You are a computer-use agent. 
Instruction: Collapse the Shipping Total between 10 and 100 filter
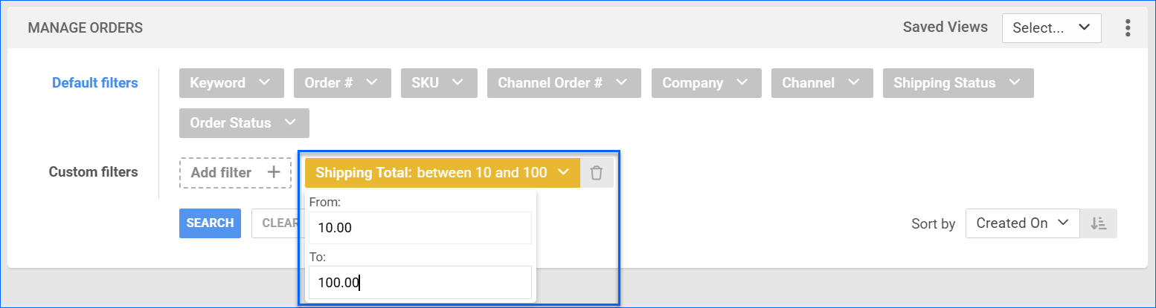[x=442, y=173]
